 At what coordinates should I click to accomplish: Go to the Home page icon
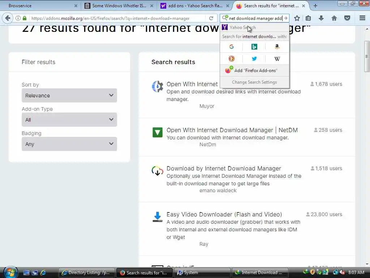pos(334,18)
